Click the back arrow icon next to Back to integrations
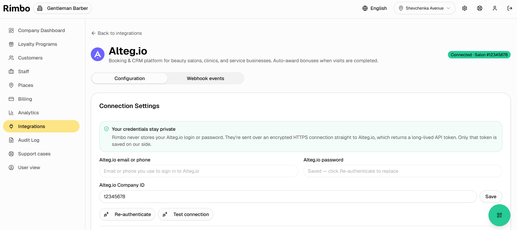Screen dimensions: 517x230 click(94, 33)
